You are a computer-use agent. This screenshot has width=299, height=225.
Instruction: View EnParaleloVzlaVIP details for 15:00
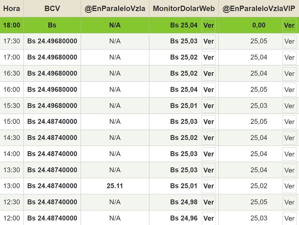point(289,122)
